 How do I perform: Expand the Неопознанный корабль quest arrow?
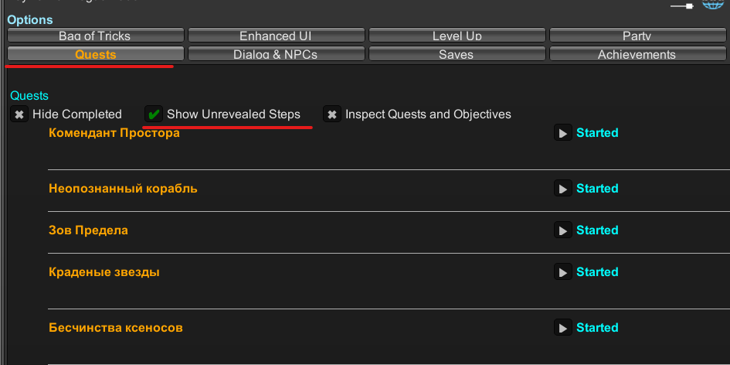click(563, 189)
